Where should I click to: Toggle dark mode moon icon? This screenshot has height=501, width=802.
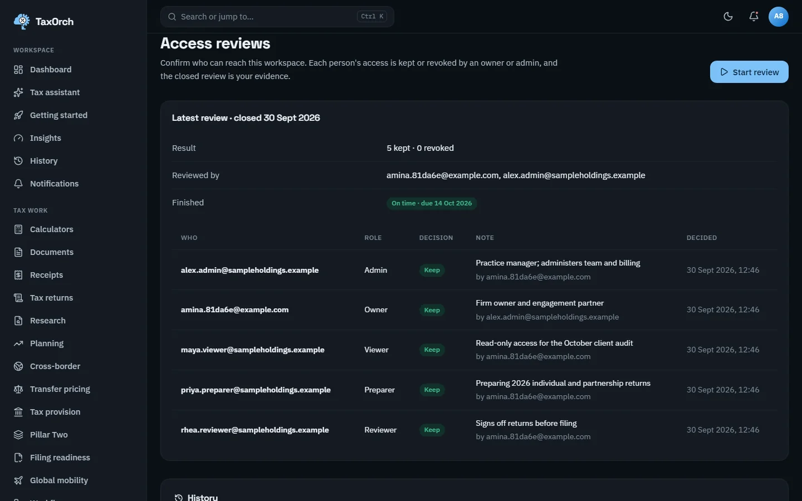[x=728, y=16]
